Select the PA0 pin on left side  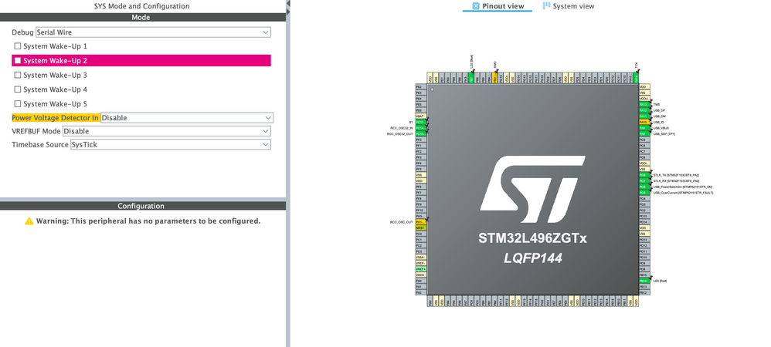coord(421,281)
